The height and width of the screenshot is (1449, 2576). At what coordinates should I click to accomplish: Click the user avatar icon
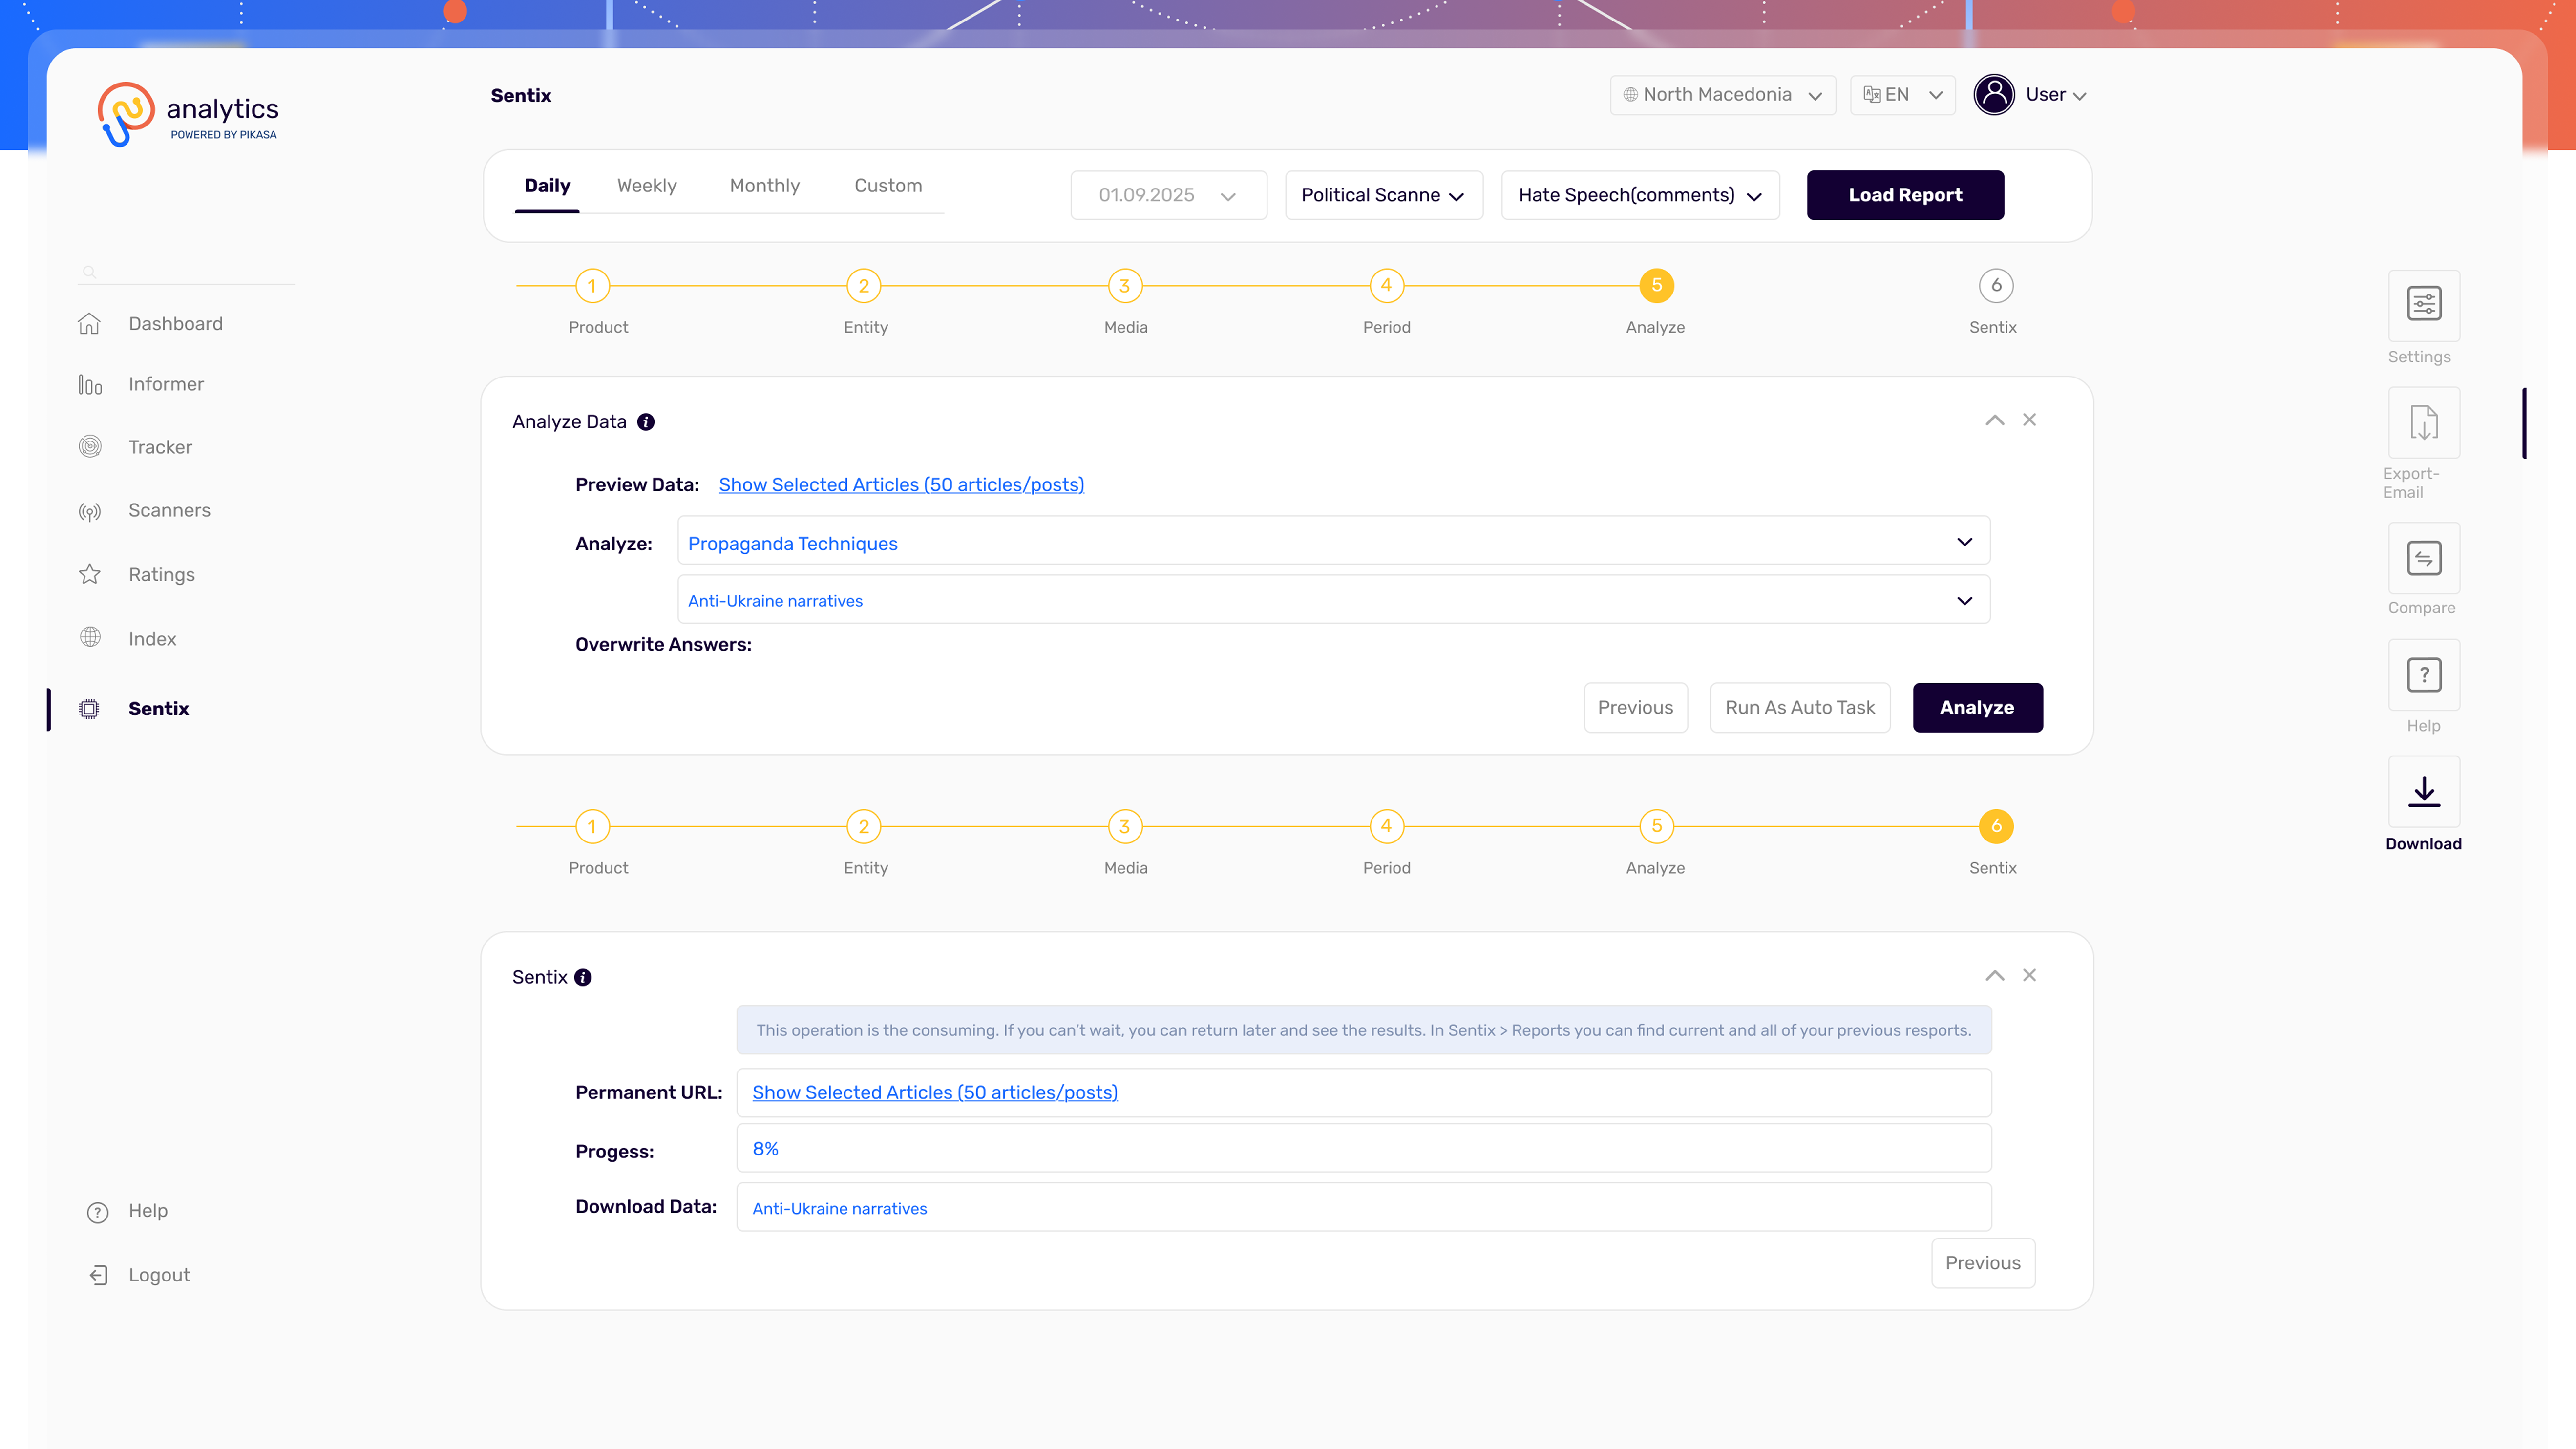point(1994,95)
